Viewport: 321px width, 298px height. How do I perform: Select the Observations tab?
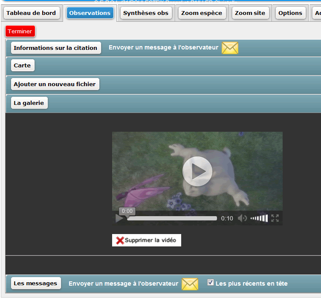[90, 13]
